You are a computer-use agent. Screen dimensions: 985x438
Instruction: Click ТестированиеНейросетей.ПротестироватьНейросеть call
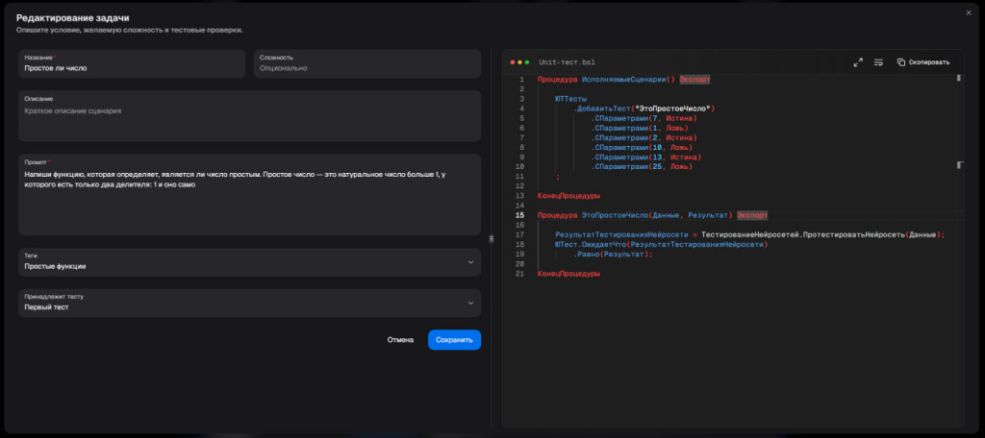[x=803, y=234]
